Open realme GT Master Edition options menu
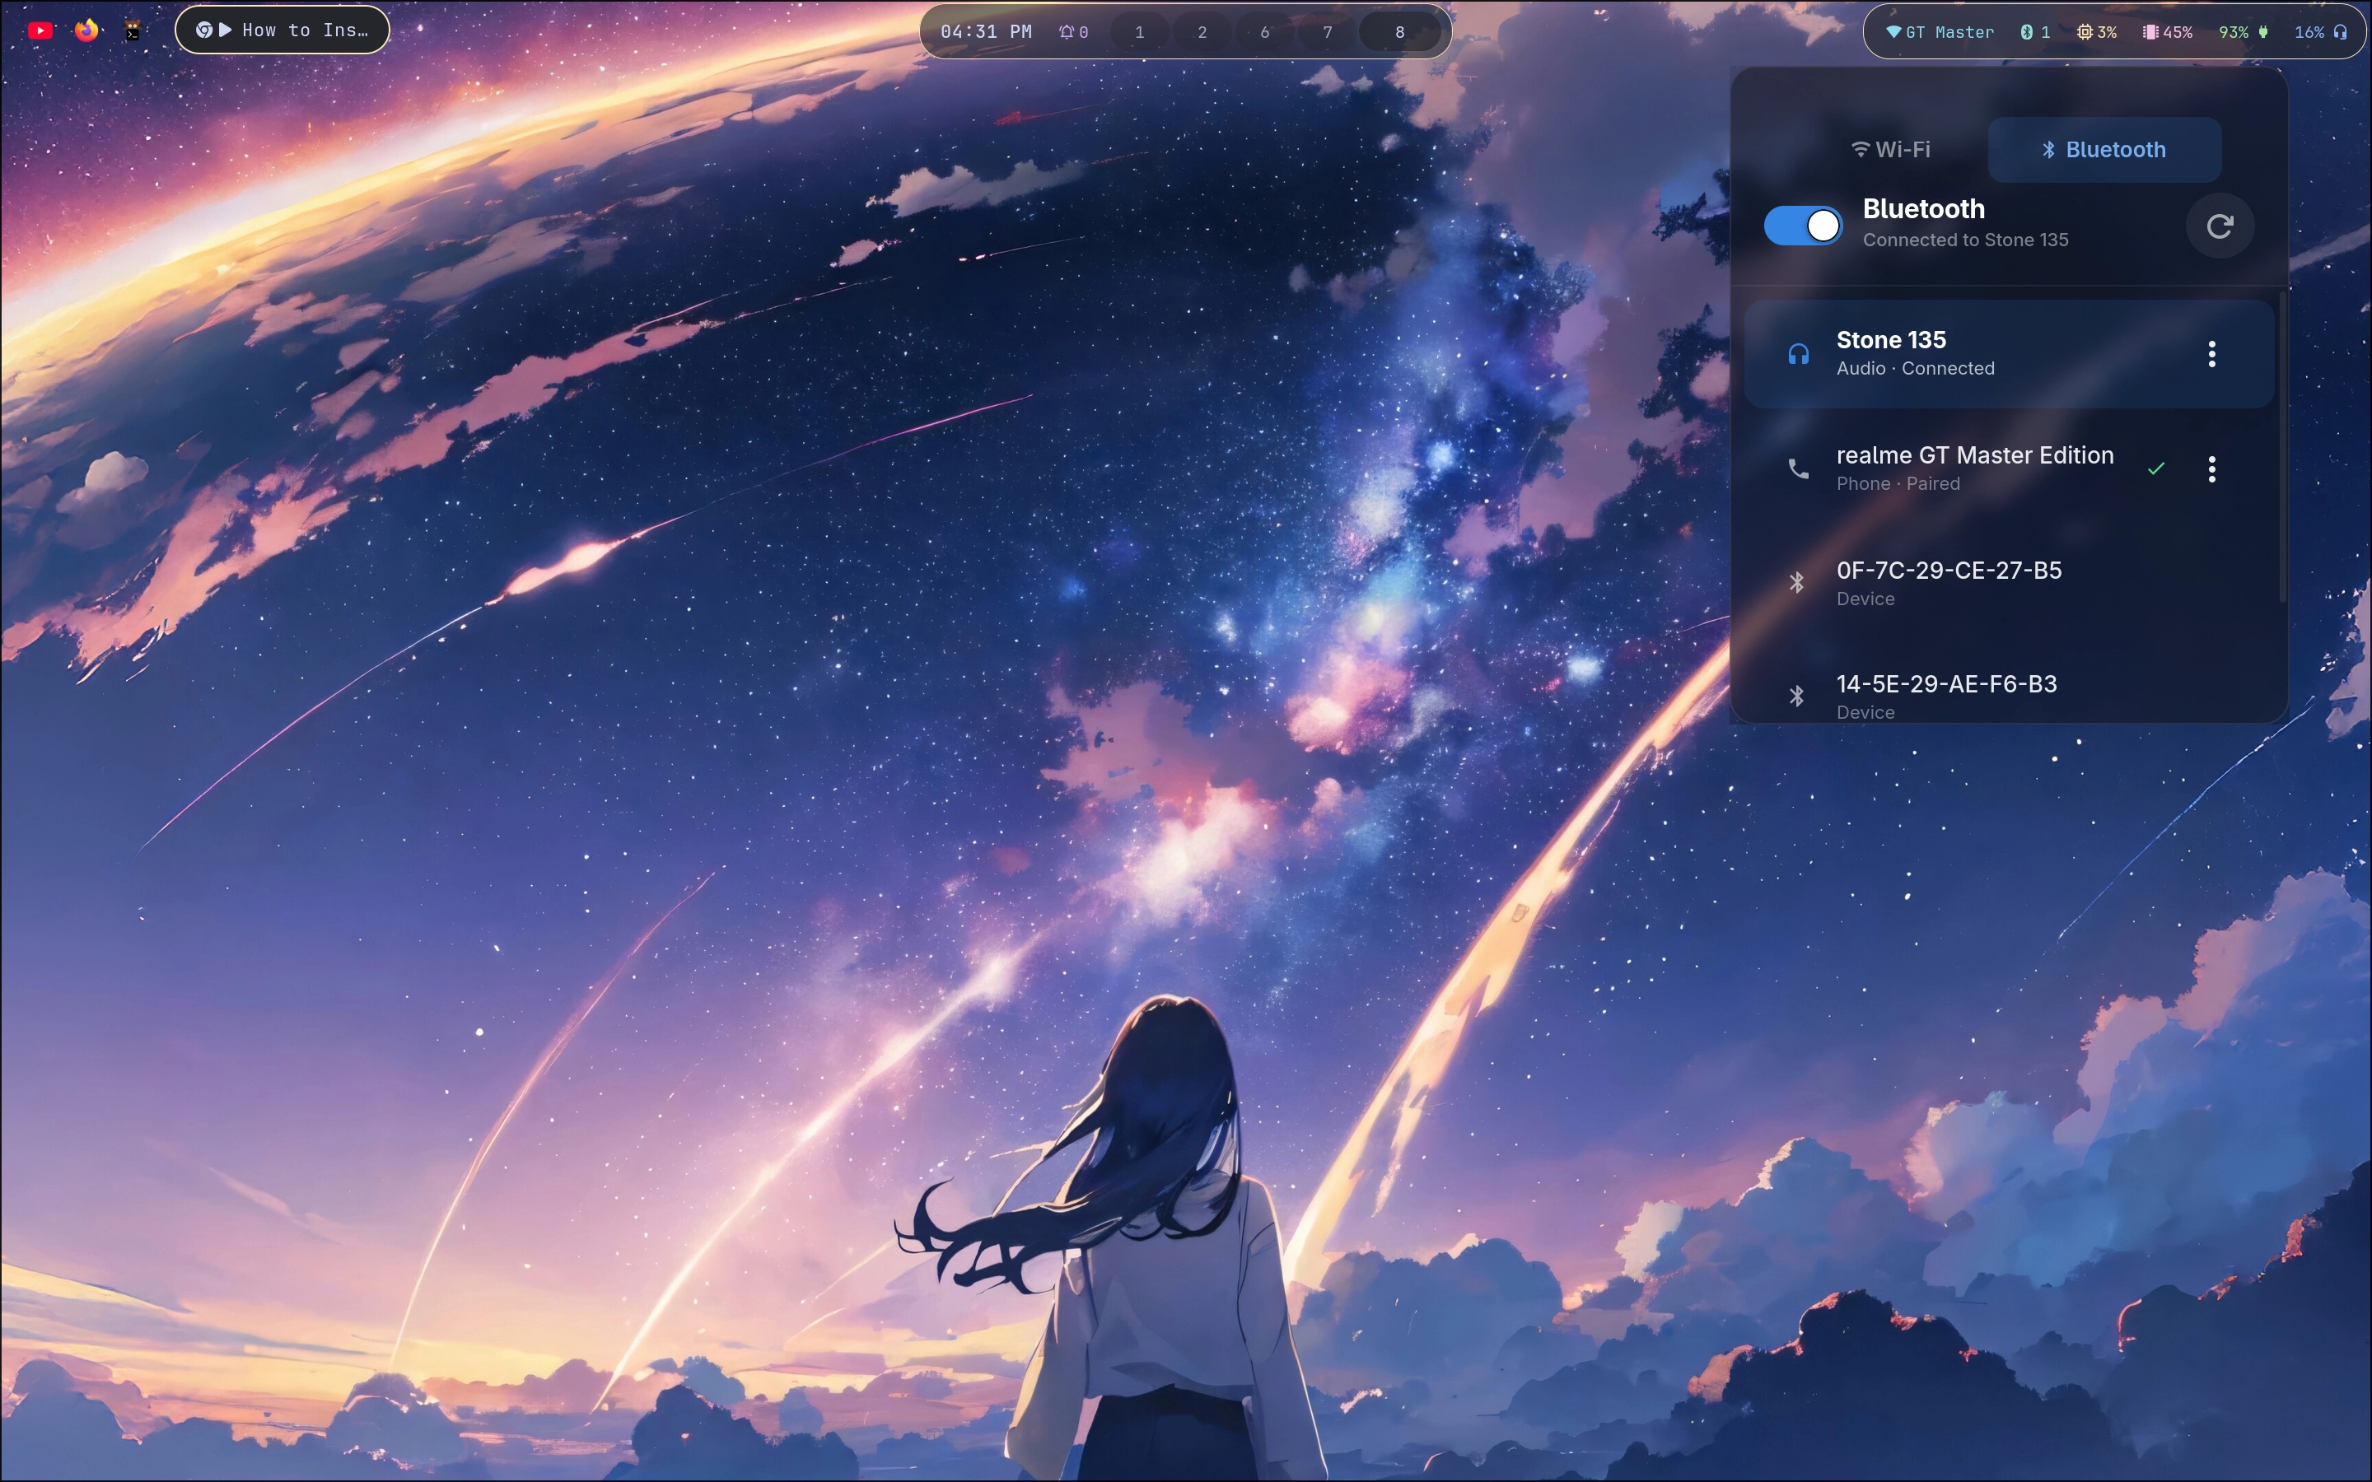Viewport: 2372px width, 1482px height. pyautogui.click(x=2211, y=468)
